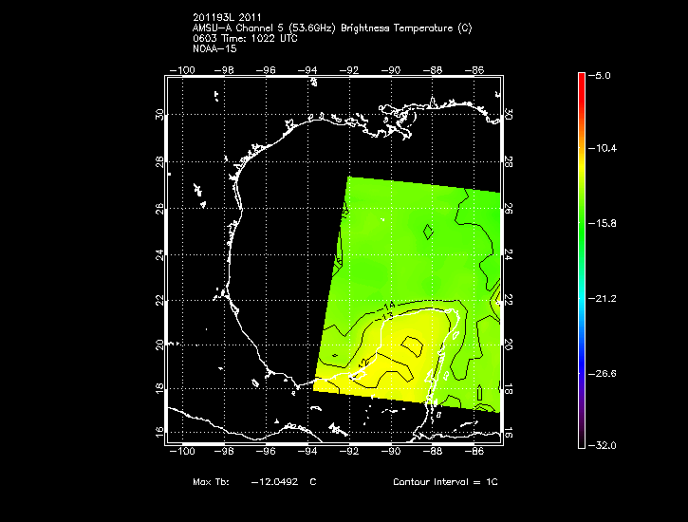
Task: Select the -90 longitude label on bottom axis
Action: pos(391,451)
